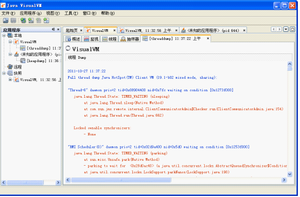Screen dimensions: 300x197
Task: Open the 监视 monitor subtab
Action: point(91,39)
